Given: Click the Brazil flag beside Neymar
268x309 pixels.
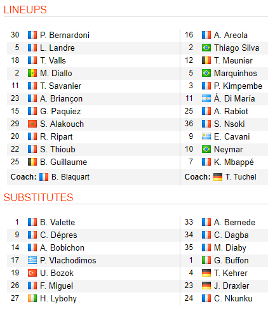Looking at the screenshot, I should pos(206,149).
